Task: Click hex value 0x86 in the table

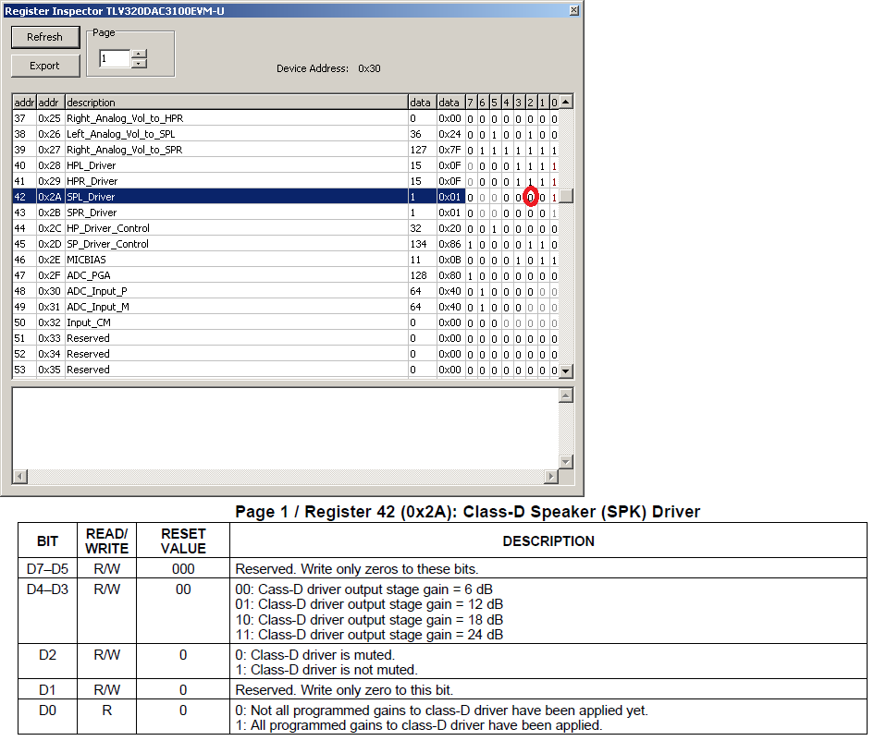Action: (449, 244)
